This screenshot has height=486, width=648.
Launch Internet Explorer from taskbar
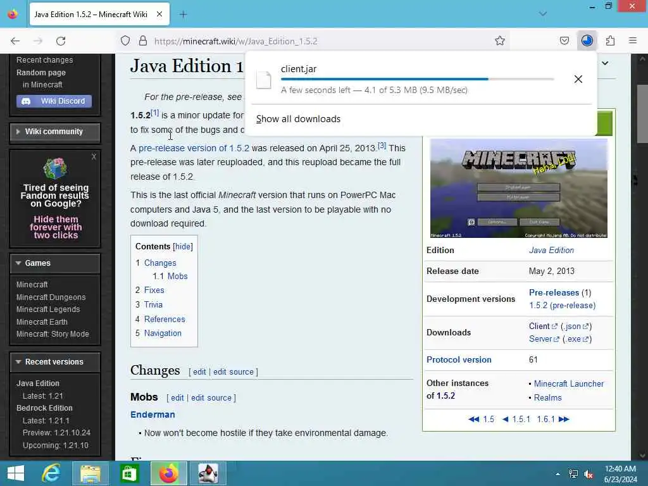[x=51, y=473]
